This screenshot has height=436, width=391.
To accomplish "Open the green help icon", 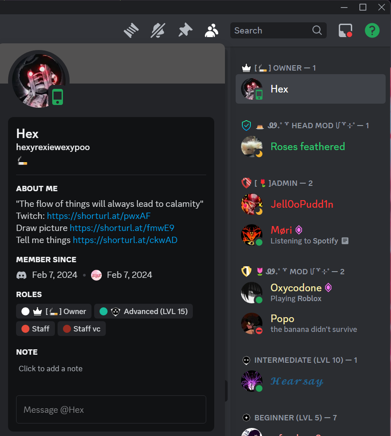I will point(372,30).
